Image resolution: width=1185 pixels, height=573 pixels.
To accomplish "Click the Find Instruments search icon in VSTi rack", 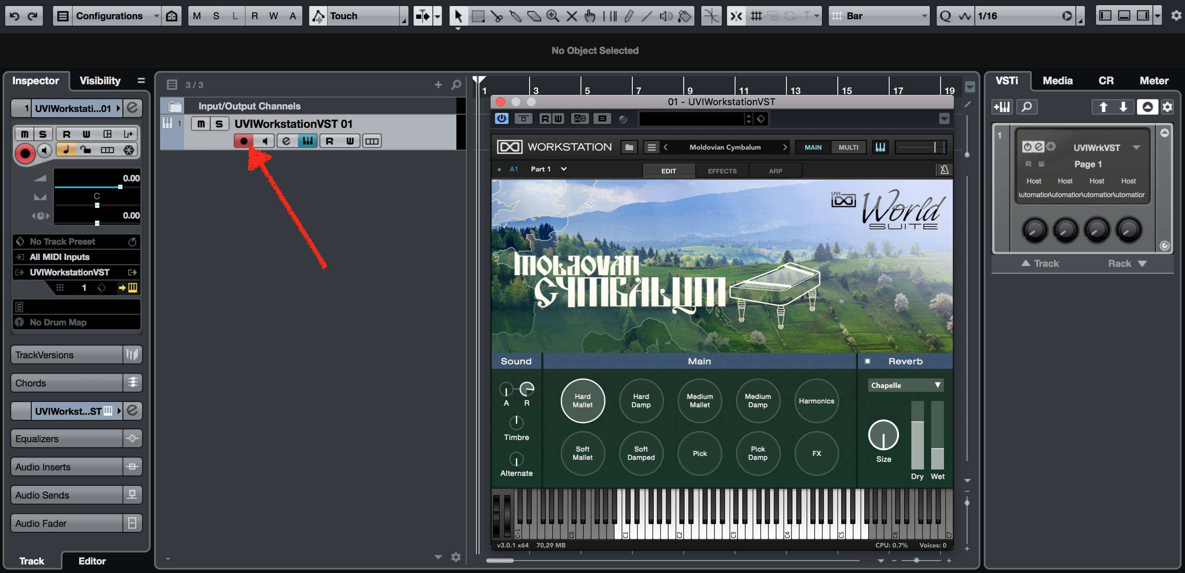I will tap(1027, 107).
